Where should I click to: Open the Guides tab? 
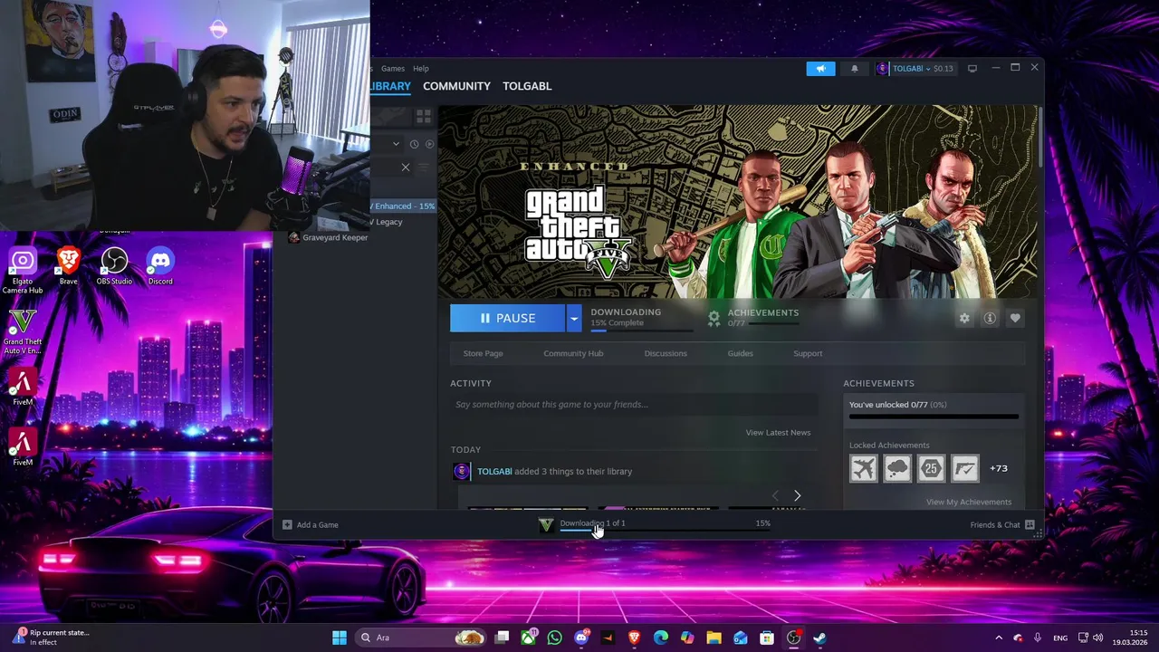pyautogui.click(x=740, y=353)
